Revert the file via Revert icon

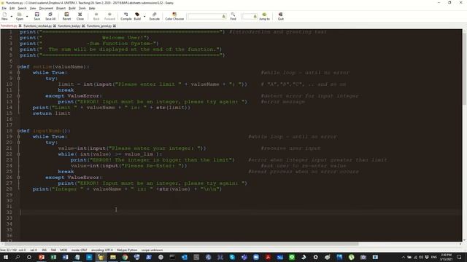tap(66, 16)
